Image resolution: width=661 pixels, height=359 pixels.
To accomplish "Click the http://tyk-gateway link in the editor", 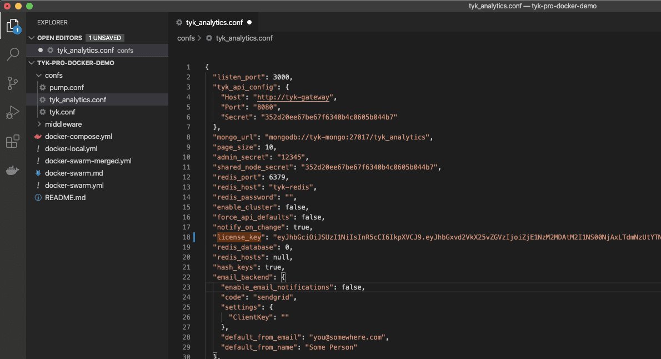I will click(x=293, y=97).
